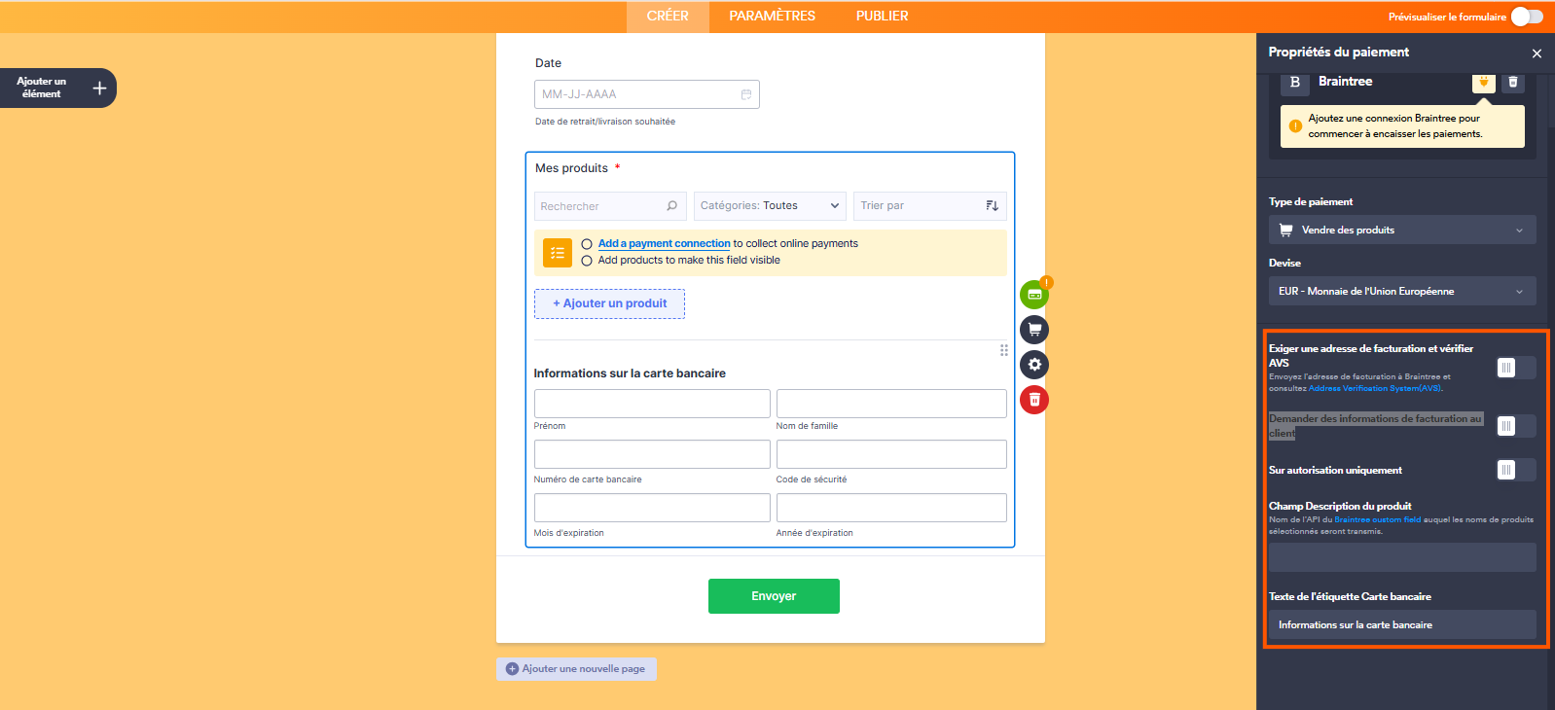Open the Catégories filter dropdown
The width and height of the screenshot is (1555, 710).
[x=769, y=206]
